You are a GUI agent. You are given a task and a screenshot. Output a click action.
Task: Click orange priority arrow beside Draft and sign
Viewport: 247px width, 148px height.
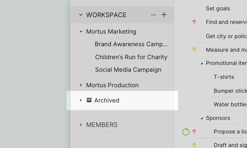pyautogui.click(x=194, y=145)
